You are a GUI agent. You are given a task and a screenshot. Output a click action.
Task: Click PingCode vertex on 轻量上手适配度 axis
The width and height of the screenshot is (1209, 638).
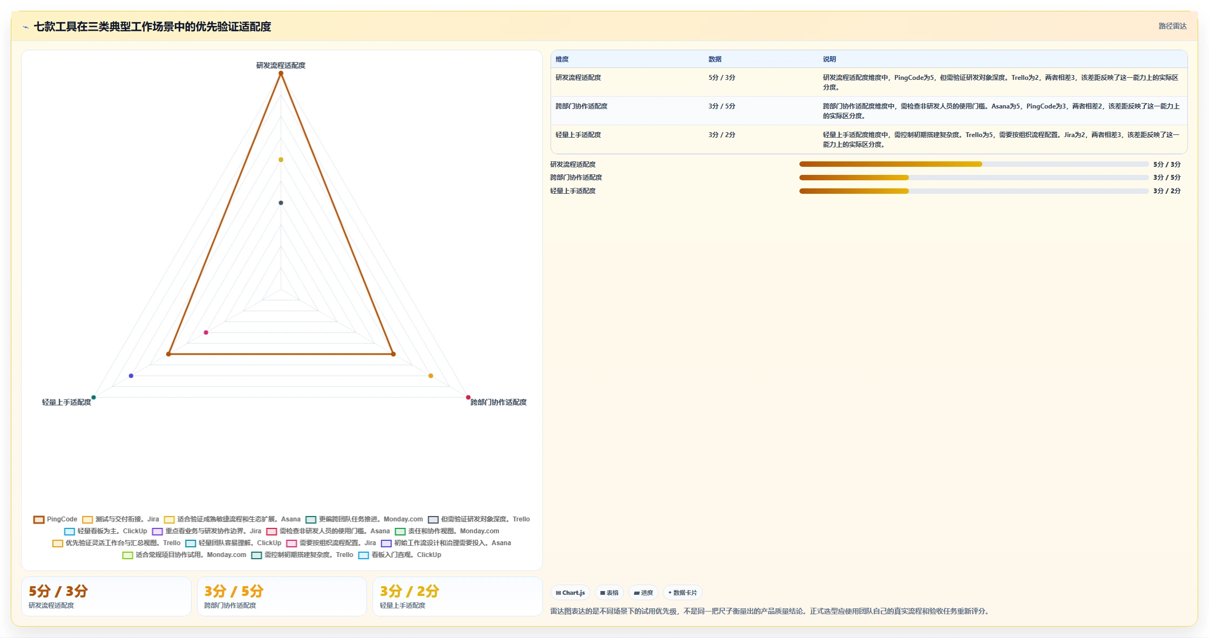click(168, 354)
